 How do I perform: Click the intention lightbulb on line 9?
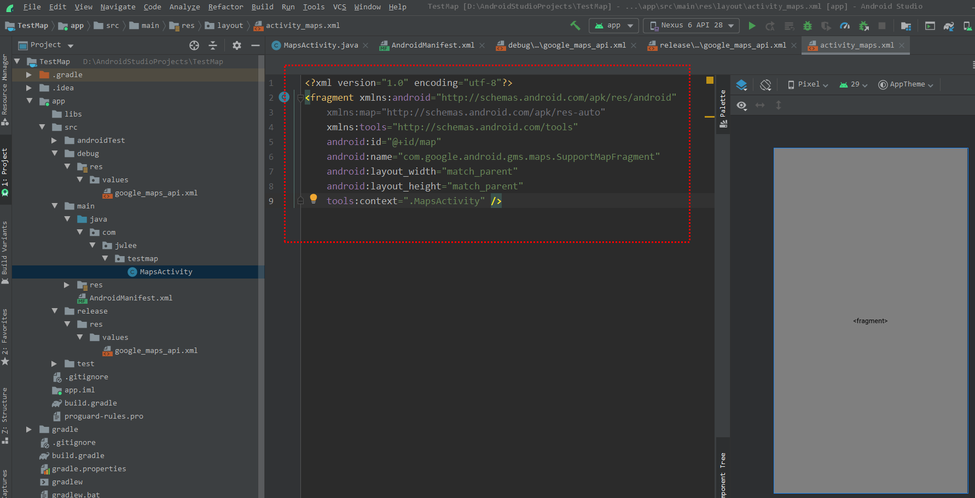pos(314,199)
